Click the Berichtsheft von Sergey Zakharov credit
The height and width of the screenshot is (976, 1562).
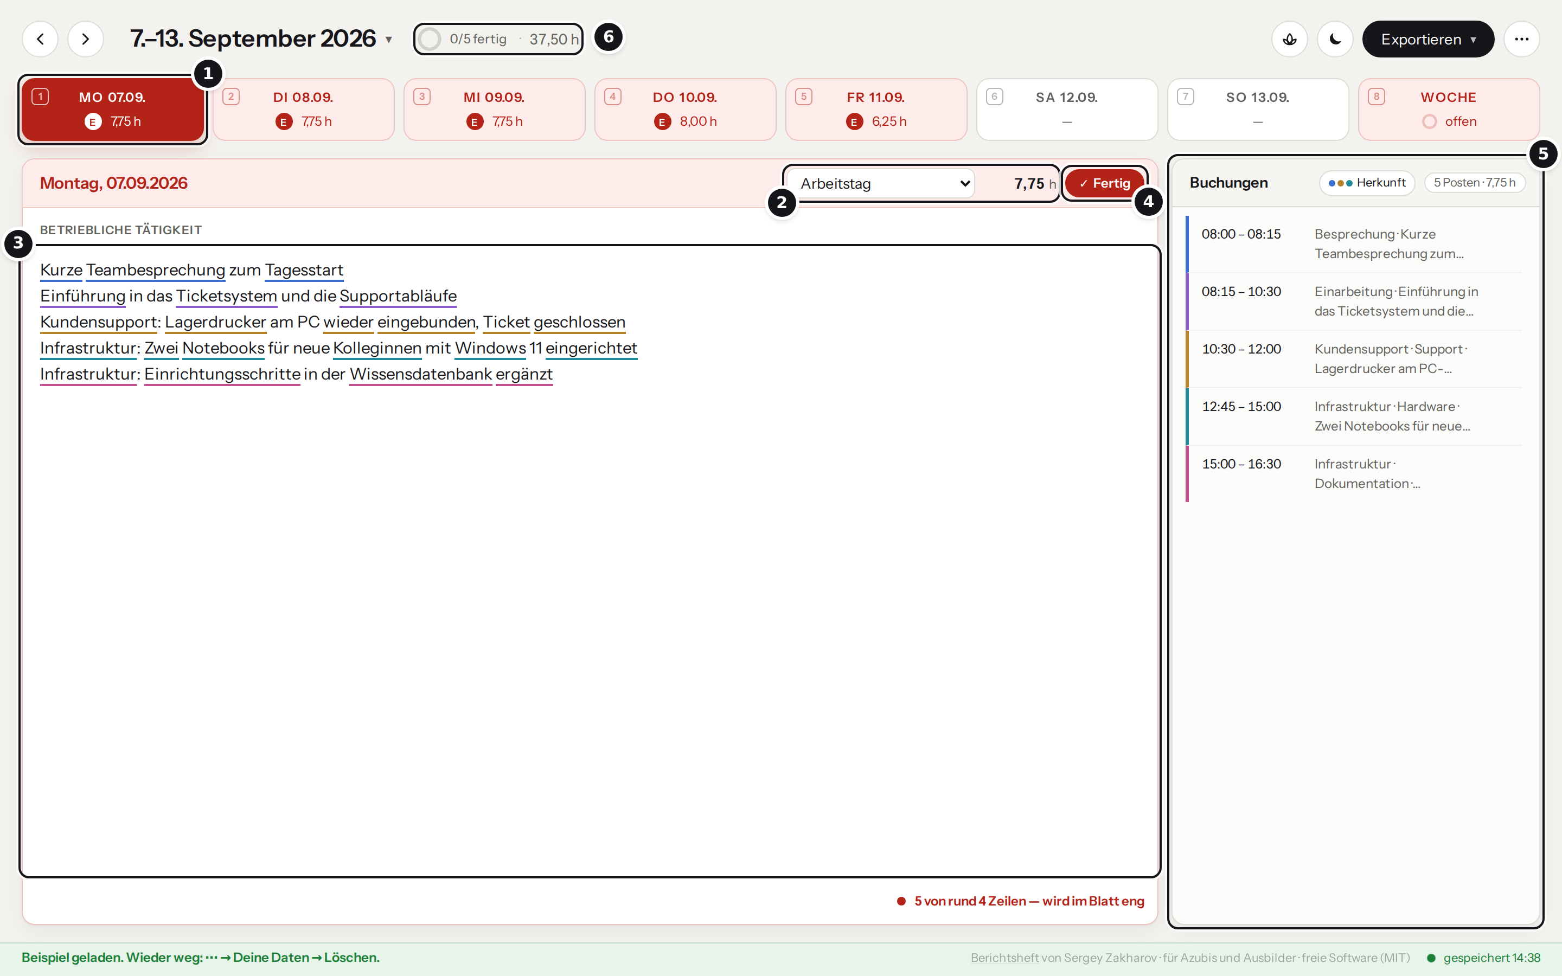1190,958
